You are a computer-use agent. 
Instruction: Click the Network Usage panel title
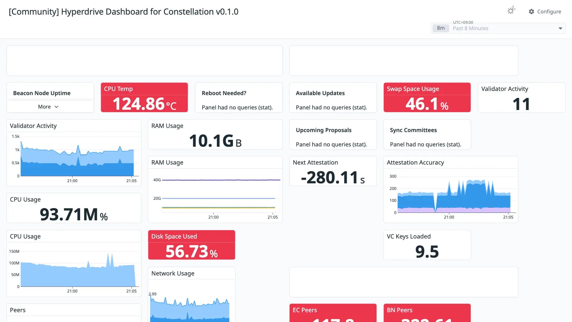click(173, 273)
